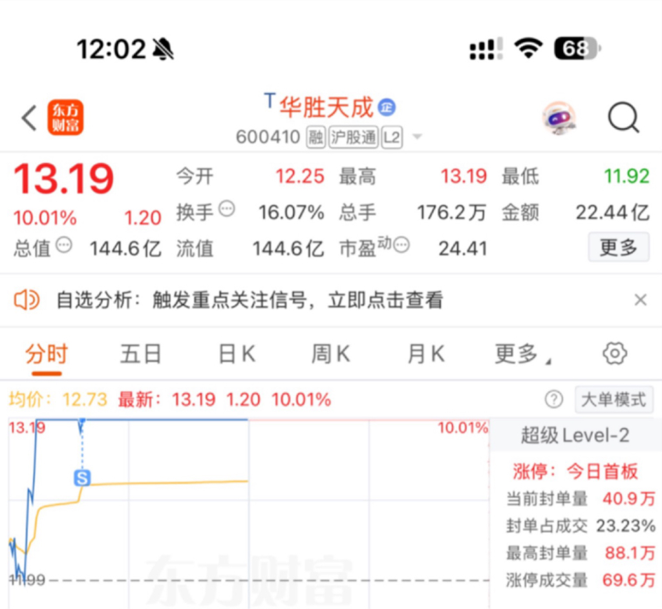Open the 东方财富 logo icon
The width and height of the screenshot is (662, 609).
pyautogui.click(x=65, y=118)
